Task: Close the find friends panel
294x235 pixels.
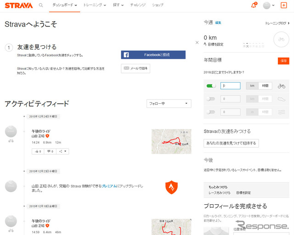Action: coord(197,43)
